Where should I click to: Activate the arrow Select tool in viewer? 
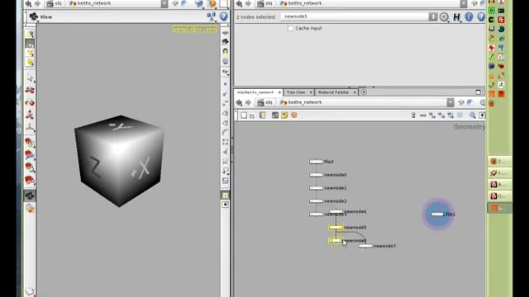click(30, 78)
